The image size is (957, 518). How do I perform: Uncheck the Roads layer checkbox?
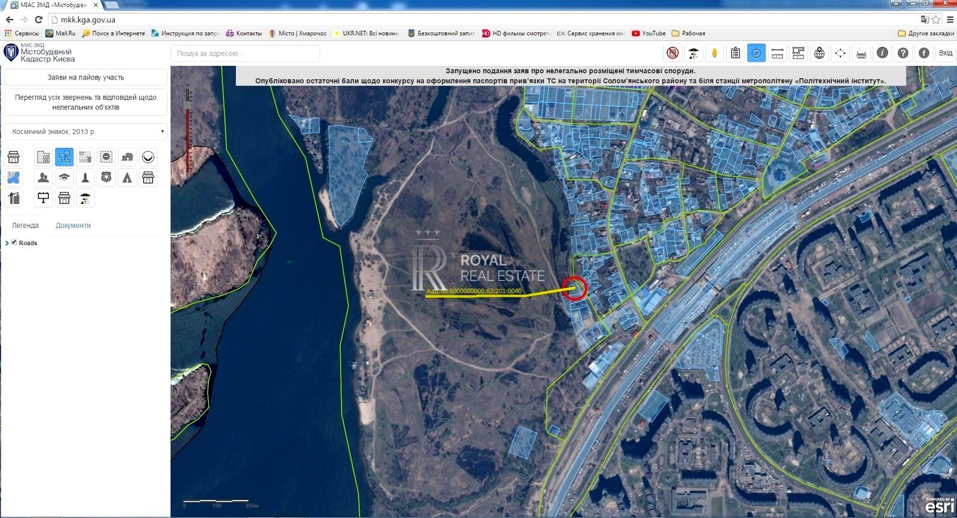pos(14,242)
